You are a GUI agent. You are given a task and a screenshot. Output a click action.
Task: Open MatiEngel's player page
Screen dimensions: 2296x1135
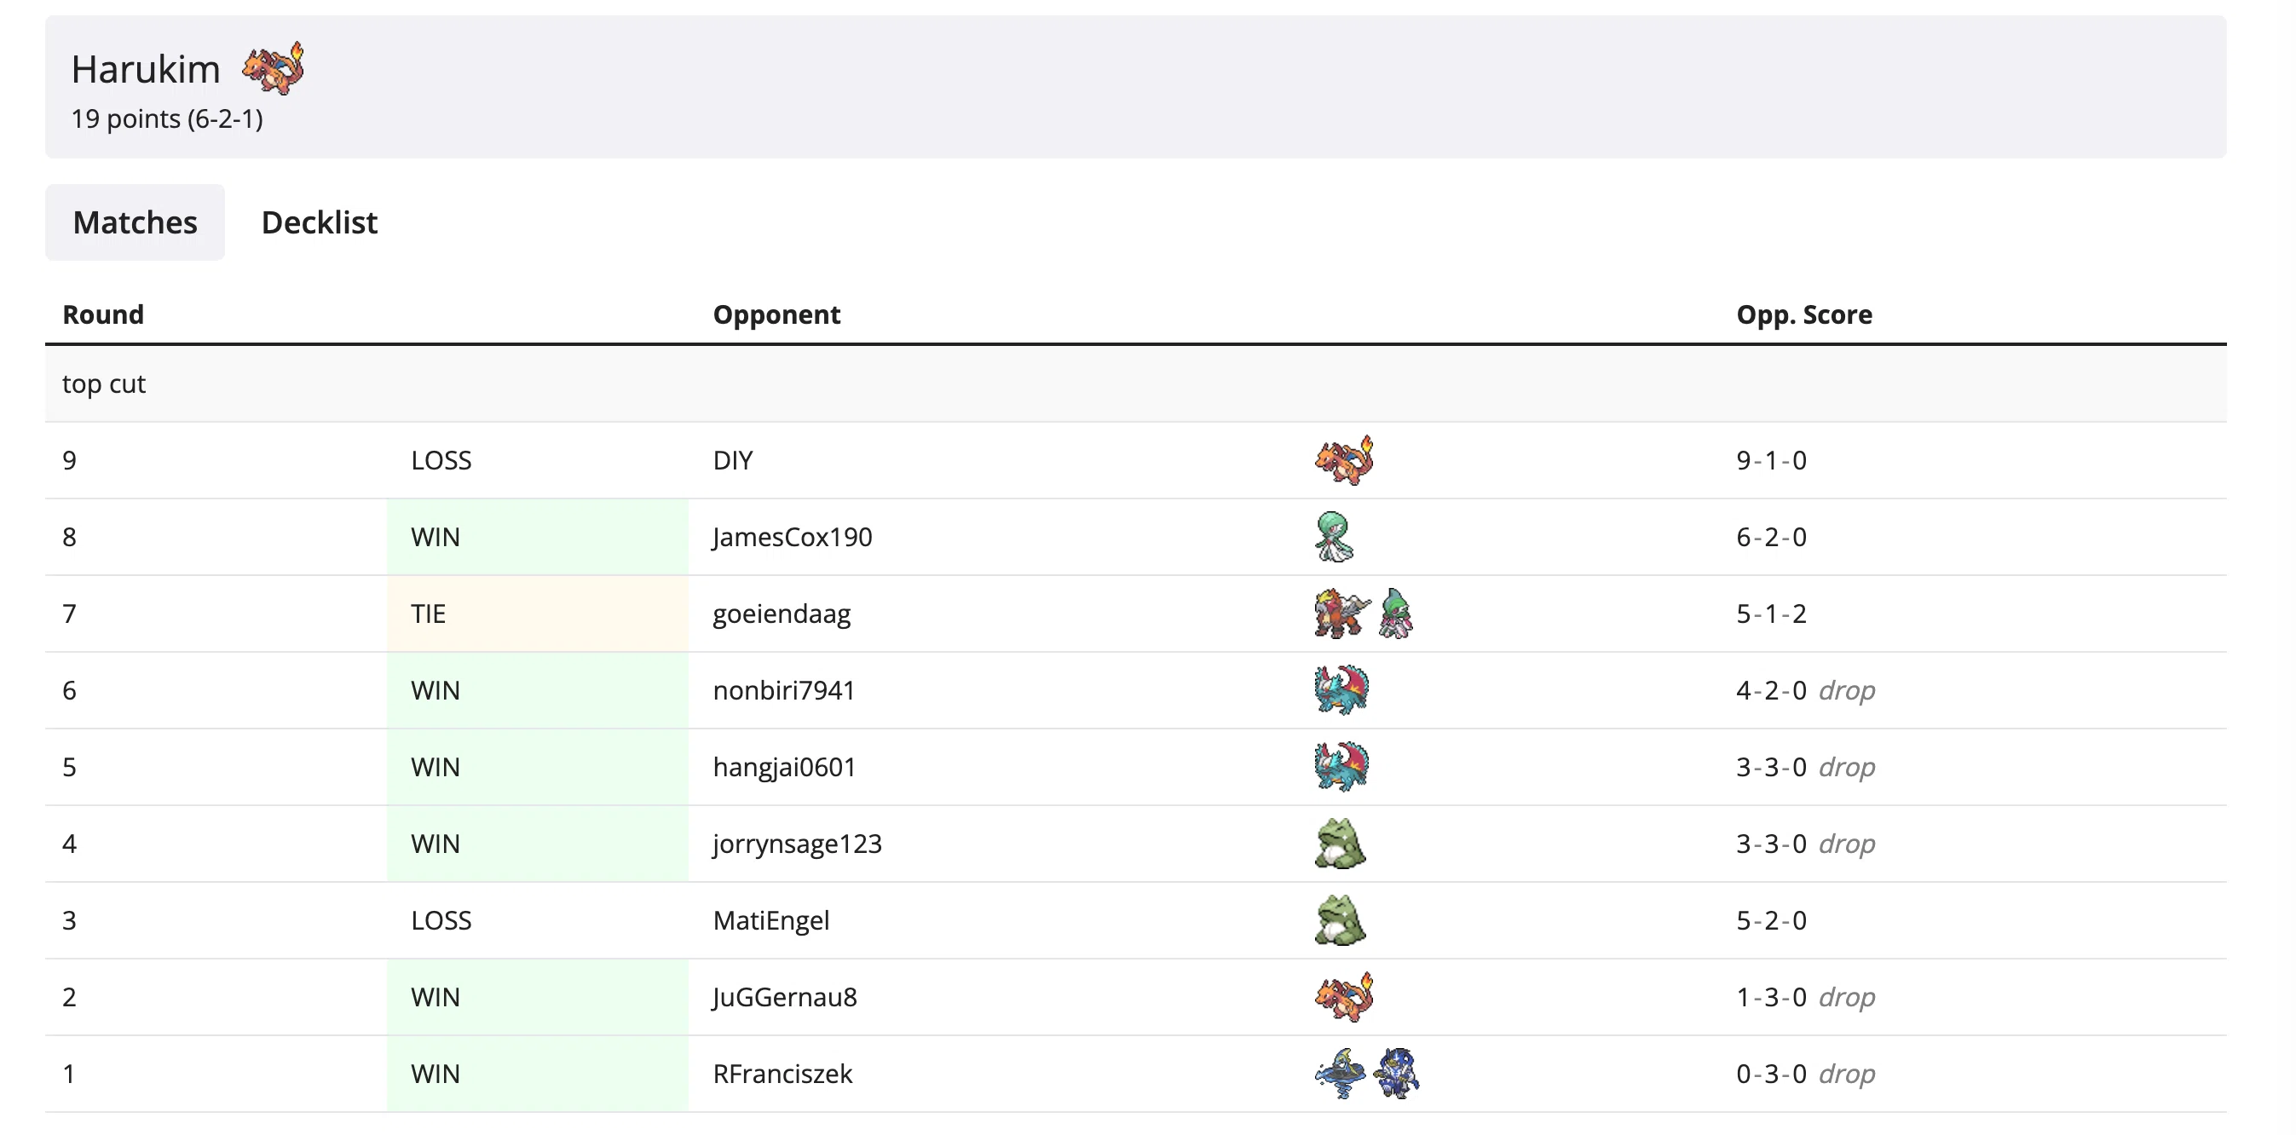pos(771,919)
